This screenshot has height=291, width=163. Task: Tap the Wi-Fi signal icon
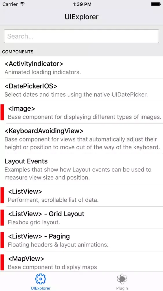point(22,4)
